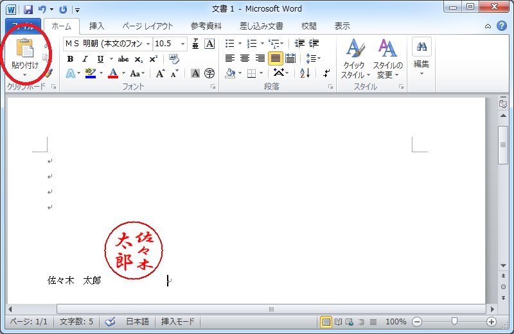Clear formatting with eraser icon
The image size is (514, 334).
pos(173,59)
